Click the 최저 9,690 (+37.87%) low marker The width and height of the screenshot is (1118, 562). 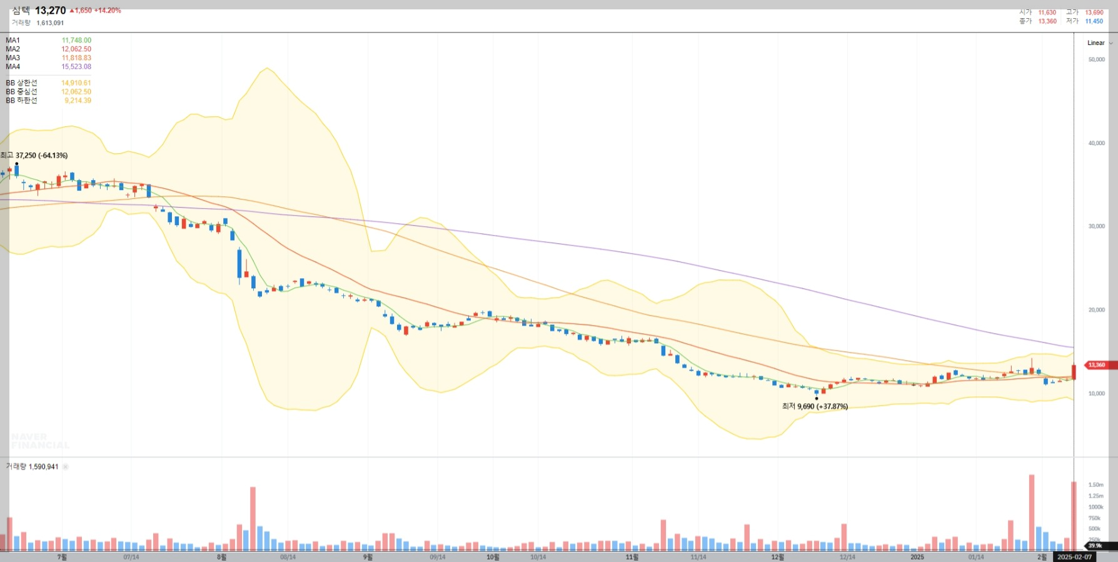pos(815,406)
